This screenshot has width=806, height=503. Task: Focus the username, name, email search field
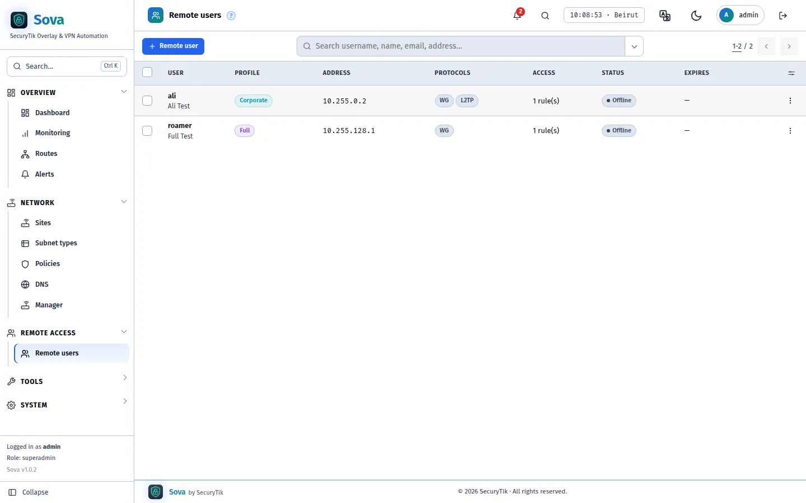(461, 46)
